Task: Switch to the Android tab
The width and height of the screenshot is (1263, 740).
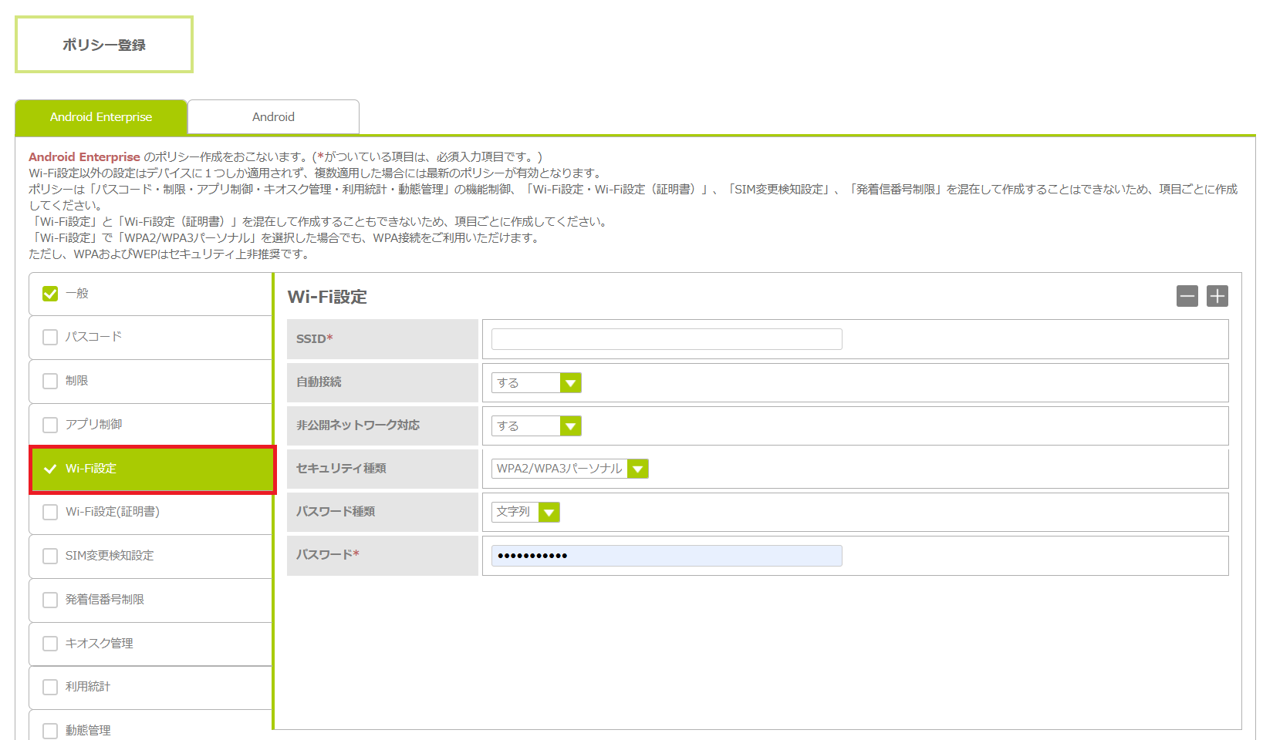Action: [273, 117]
